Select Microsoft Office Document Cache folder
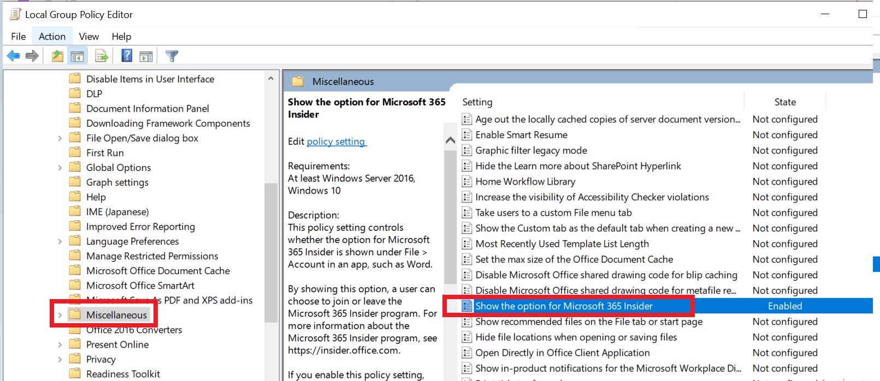The image size is (880, 381). tap(158, 271)
